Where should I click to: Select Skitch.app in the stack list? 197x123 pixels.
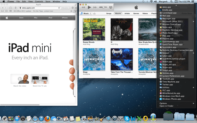(x=167, y=62)
